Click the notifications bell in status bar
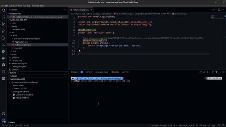Viewport: 226px width, 127px height. (223, 126)
